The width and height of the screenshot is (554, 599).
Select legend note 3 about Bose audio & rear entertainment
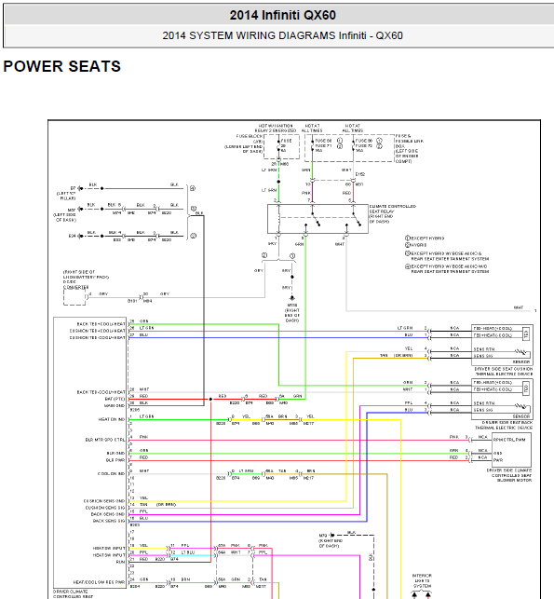pyautogui.click(x=447, y=256)
